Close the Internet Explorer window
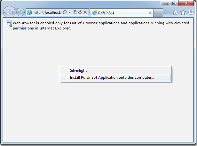The height and width of the screenshot is (146, 197). click(186, 4)
